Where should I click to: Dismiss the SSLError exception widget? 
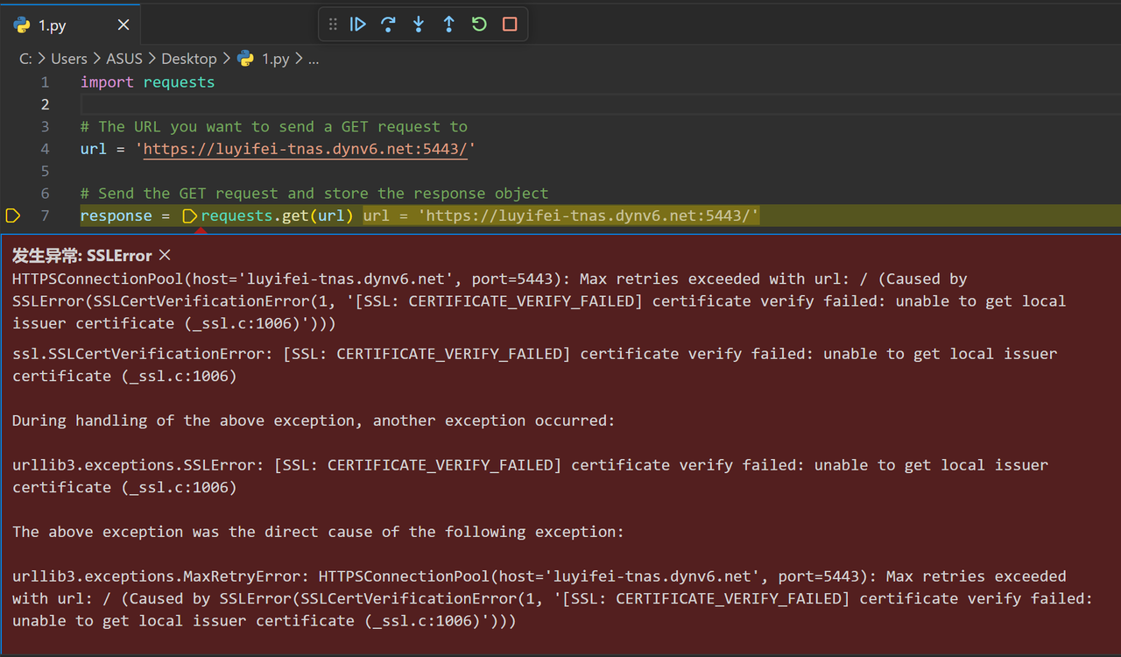(165, 256)
